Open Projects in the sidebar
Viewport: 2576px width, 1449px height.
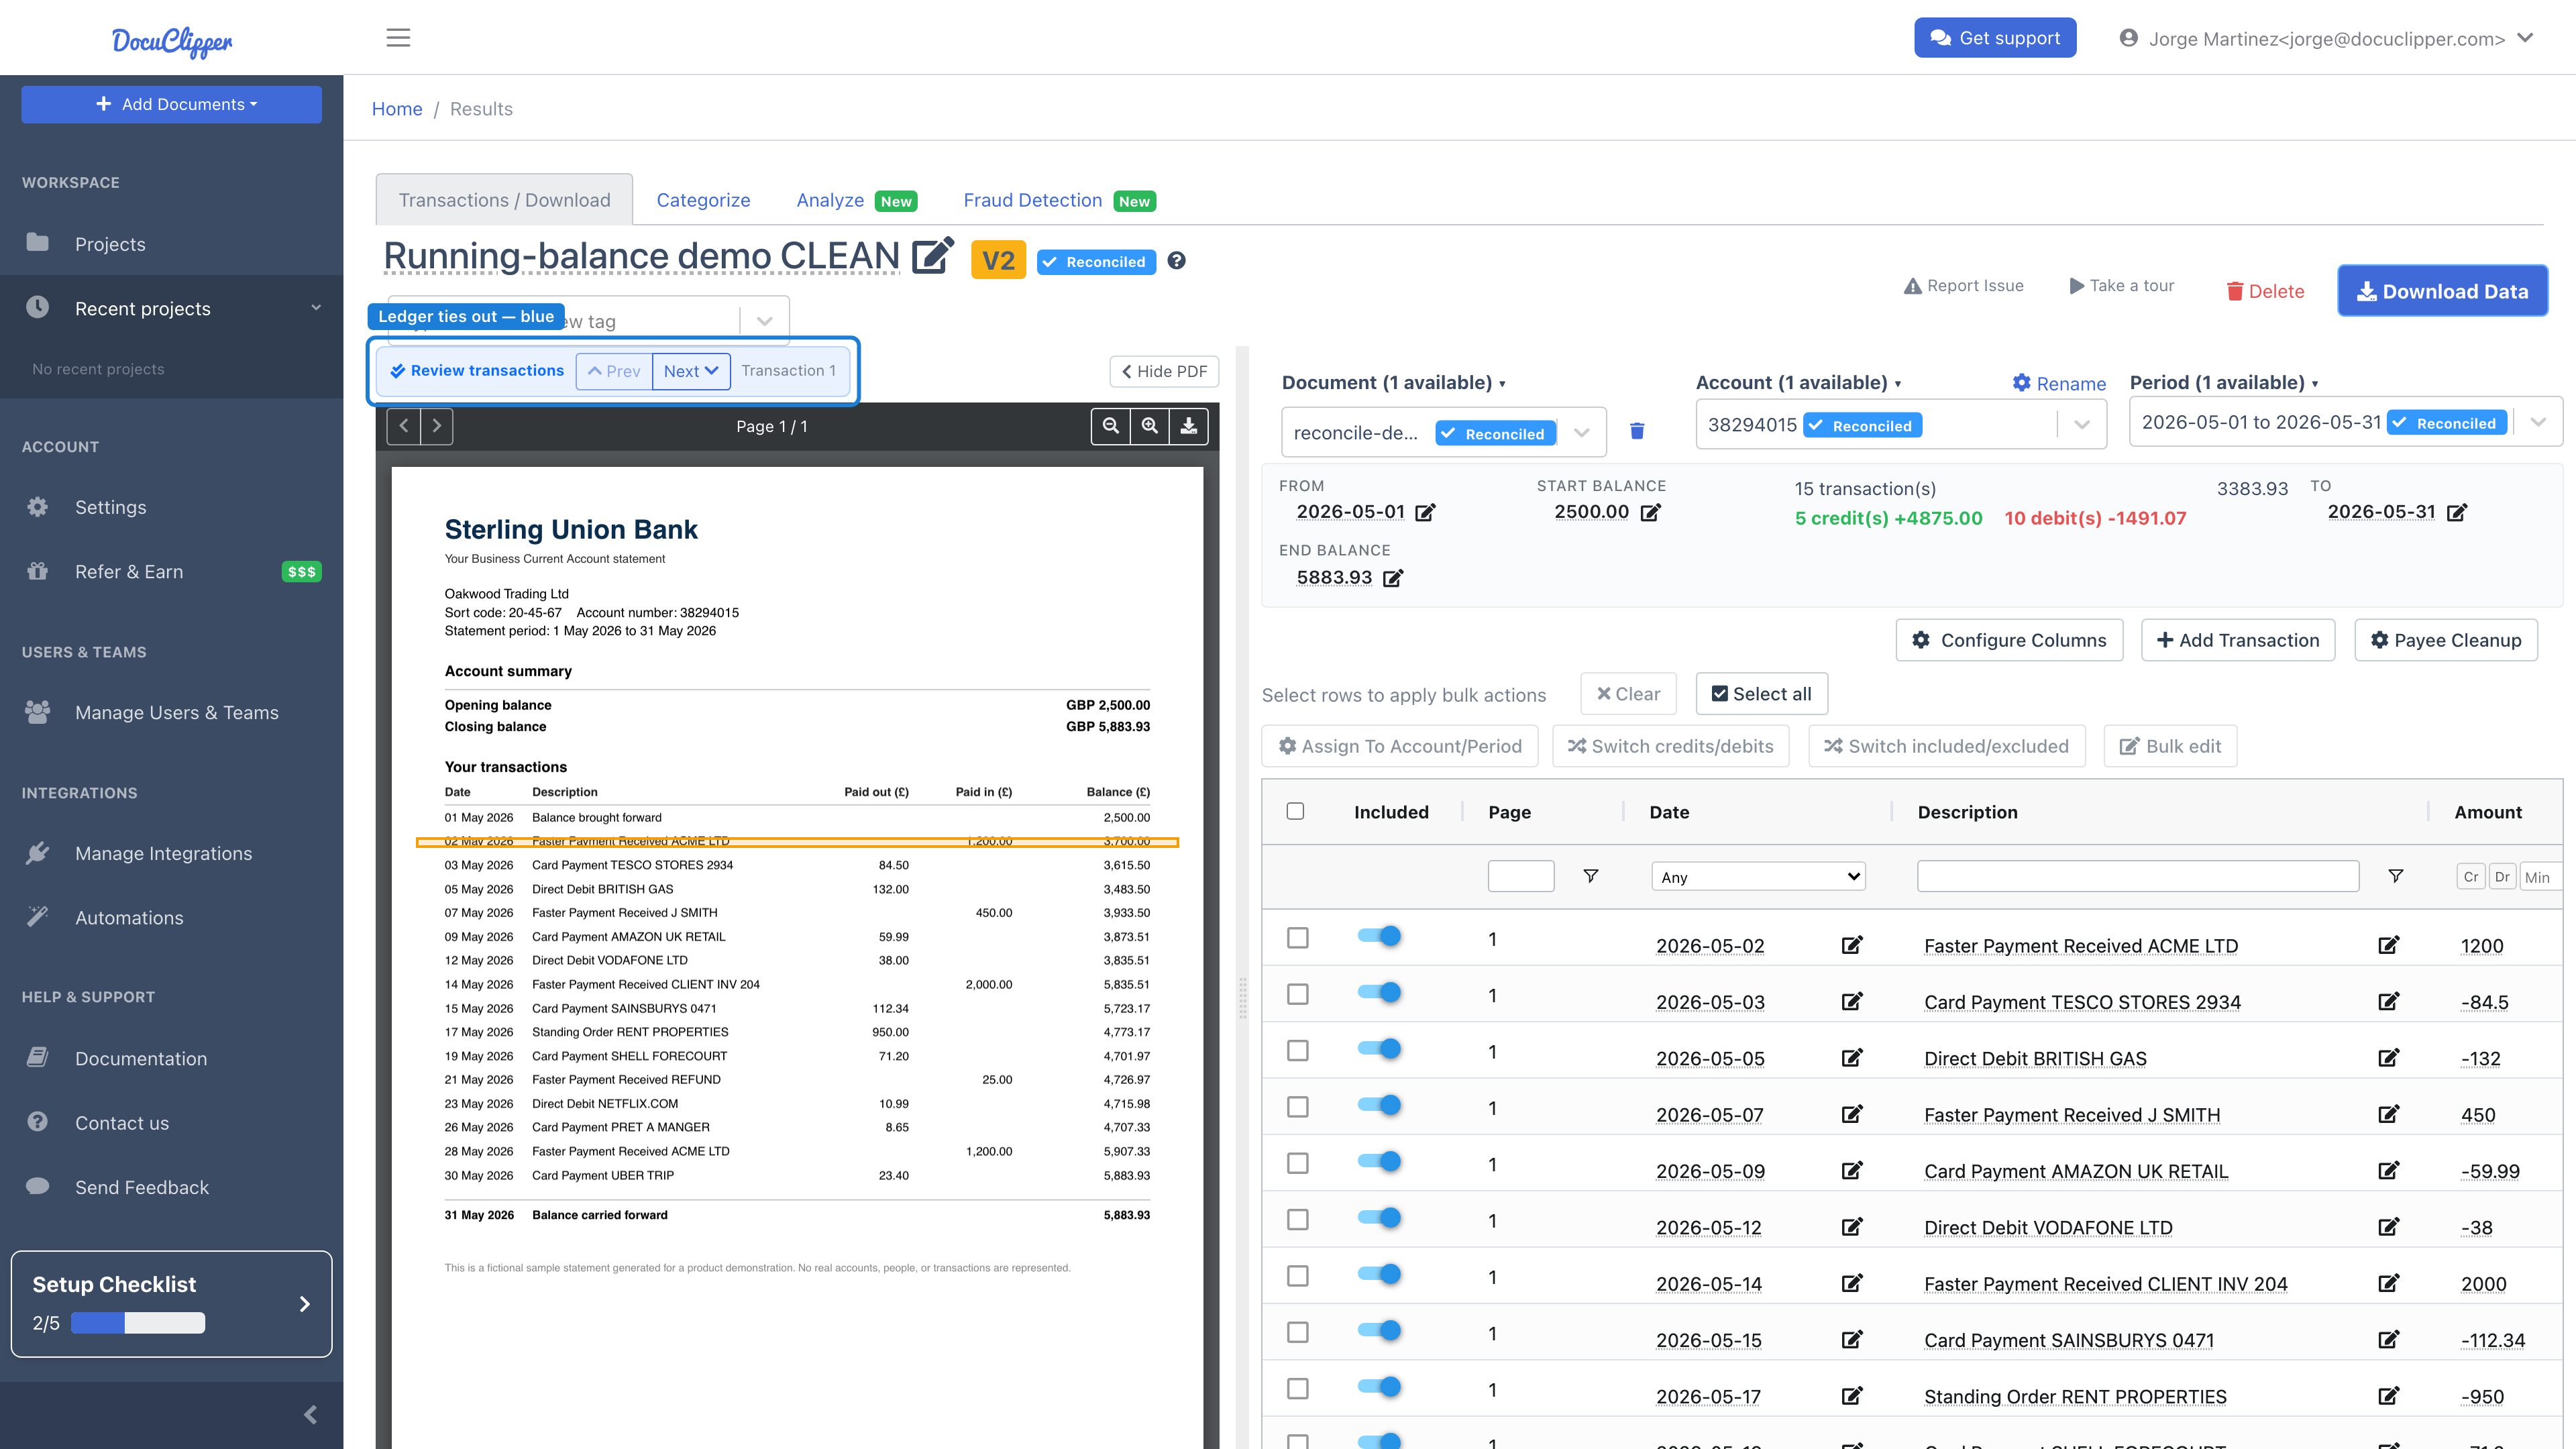pyautogui.click(x=110, y=244)
